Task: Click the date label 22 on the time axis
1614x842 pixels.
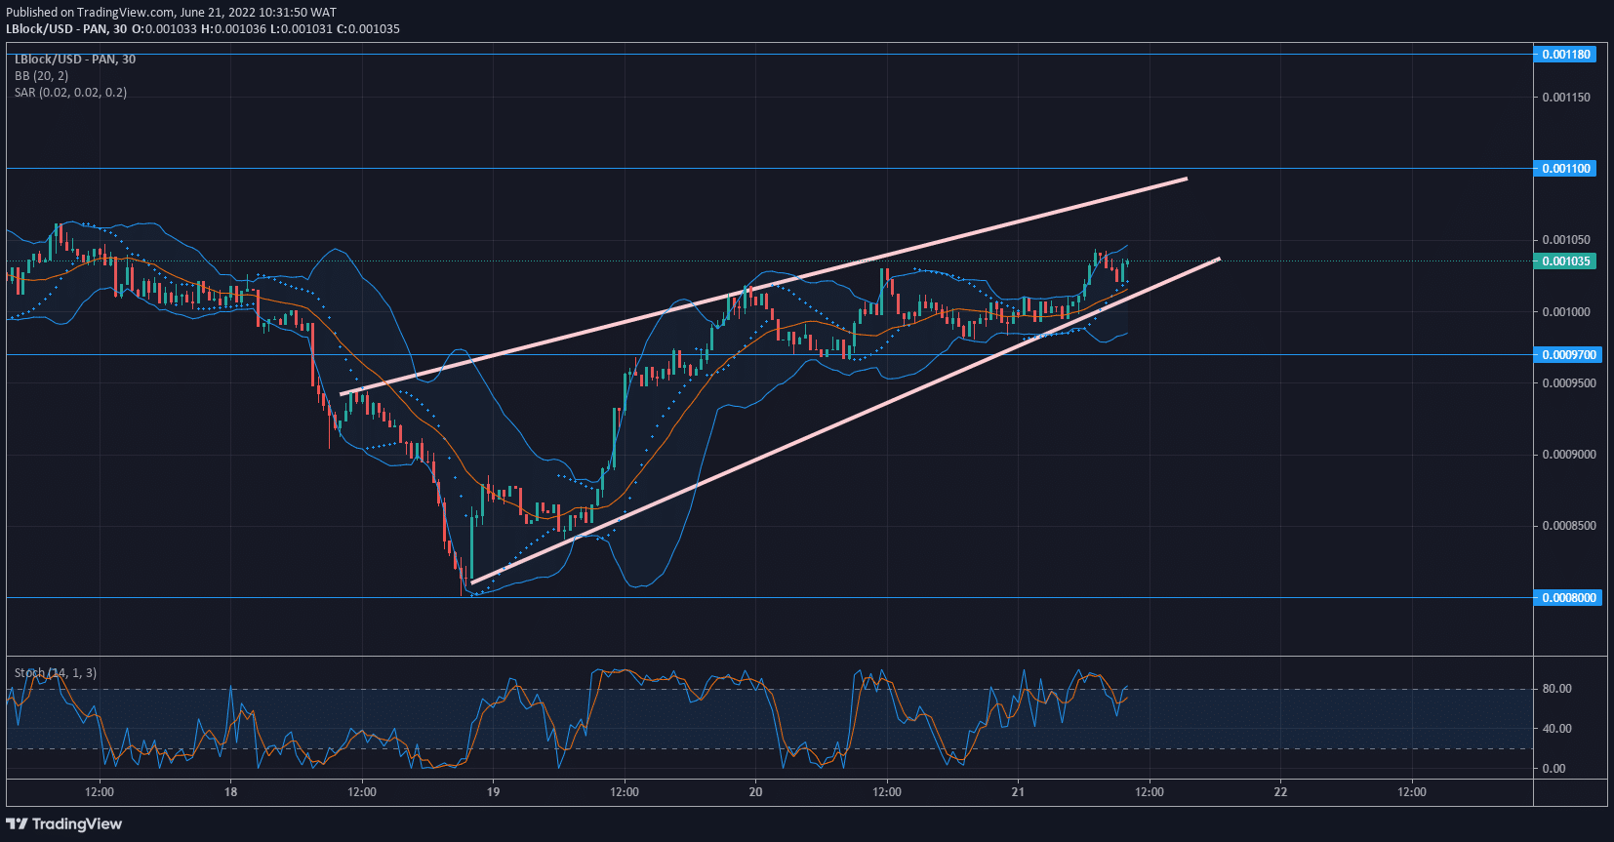Action: [1280, 792]
